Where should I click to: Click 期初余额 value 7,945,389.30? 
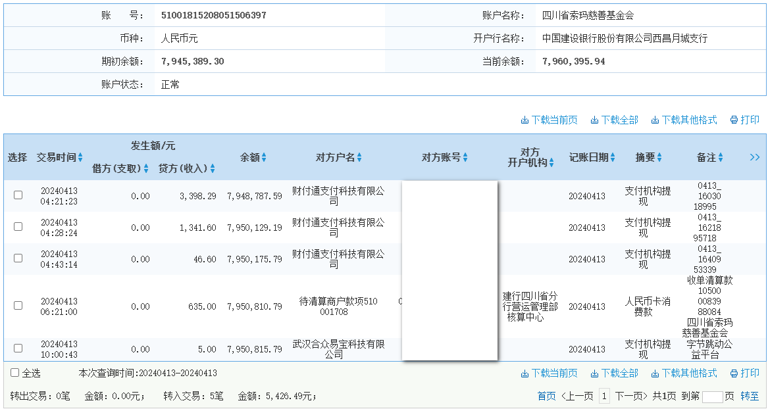192,61
